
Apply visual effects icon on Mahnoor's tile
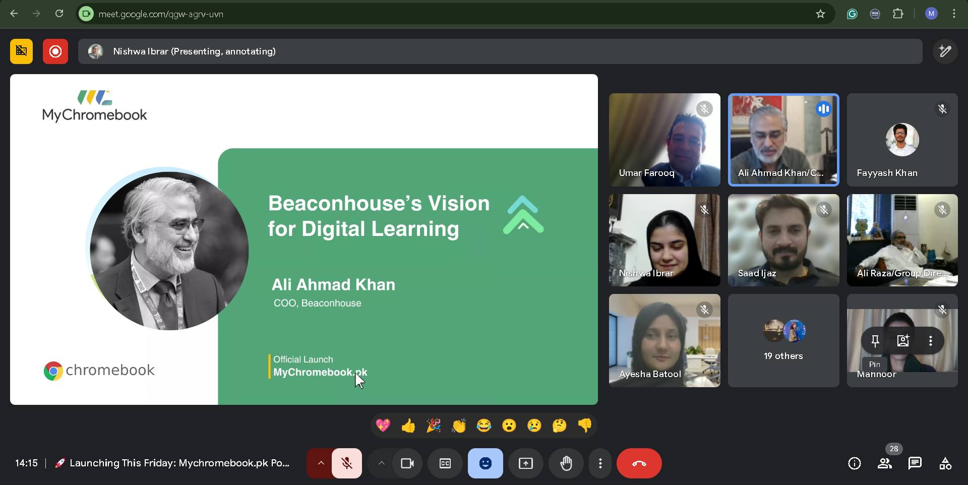pos(903,341)
